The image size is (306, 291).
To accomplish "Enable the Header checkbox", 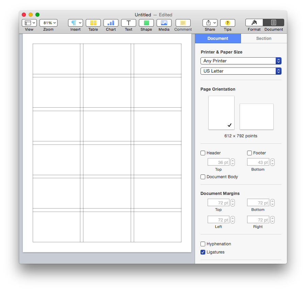I will [x=203, y=153].
